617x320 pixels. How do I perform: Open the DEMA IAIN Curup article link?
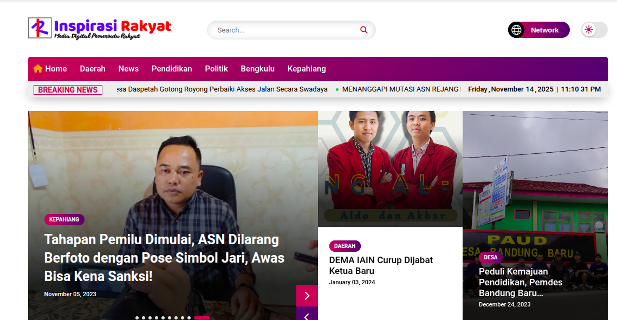tap(381, 265)
